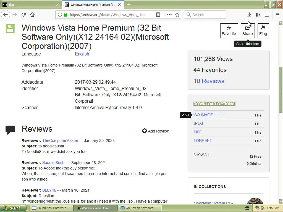Close the Windows Vista Home Premium tab
Viewport: 283px width, 212px height.
[119, 5]
